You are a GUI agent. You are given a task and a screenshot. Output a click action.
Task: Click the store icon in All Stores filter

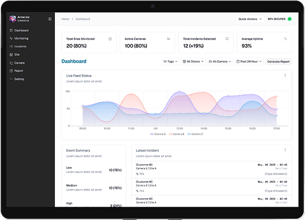coord(185,61)
